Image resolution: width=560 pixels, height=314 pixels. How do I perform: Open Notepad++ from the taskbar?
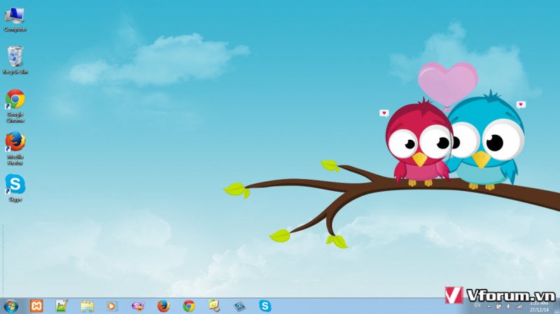(x=62, y=306)
